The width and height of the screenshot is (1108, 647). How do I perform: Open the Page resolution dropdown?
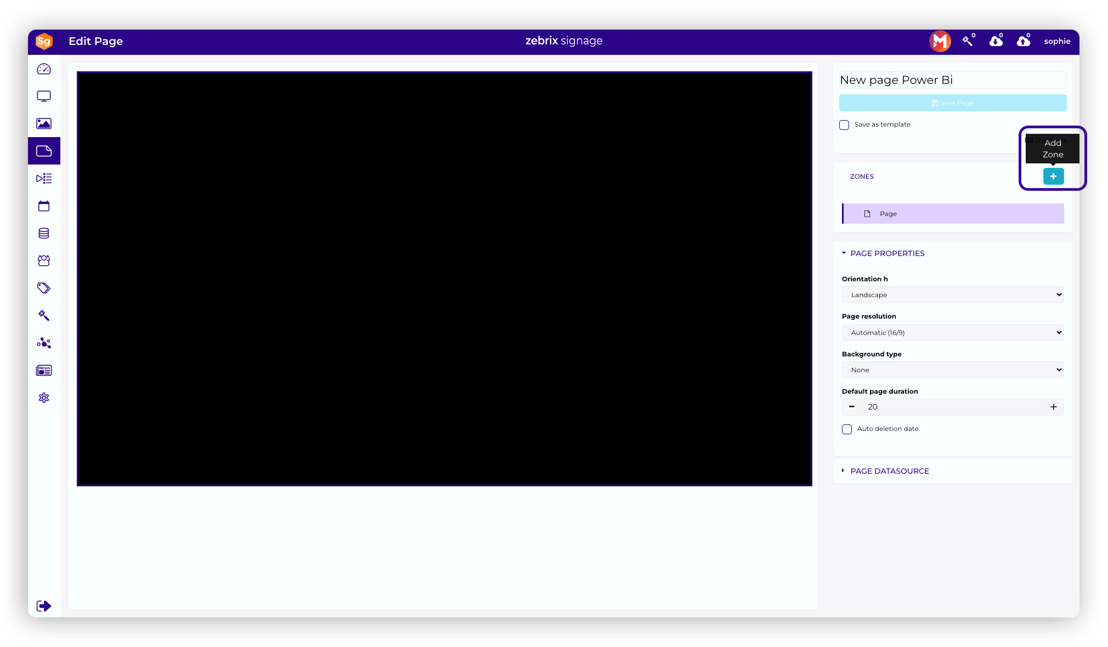pos(952,333)
